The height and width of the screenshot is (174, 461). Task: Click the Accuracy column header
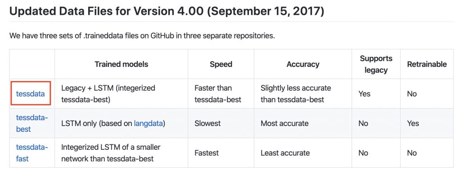(x=303, y=64)
